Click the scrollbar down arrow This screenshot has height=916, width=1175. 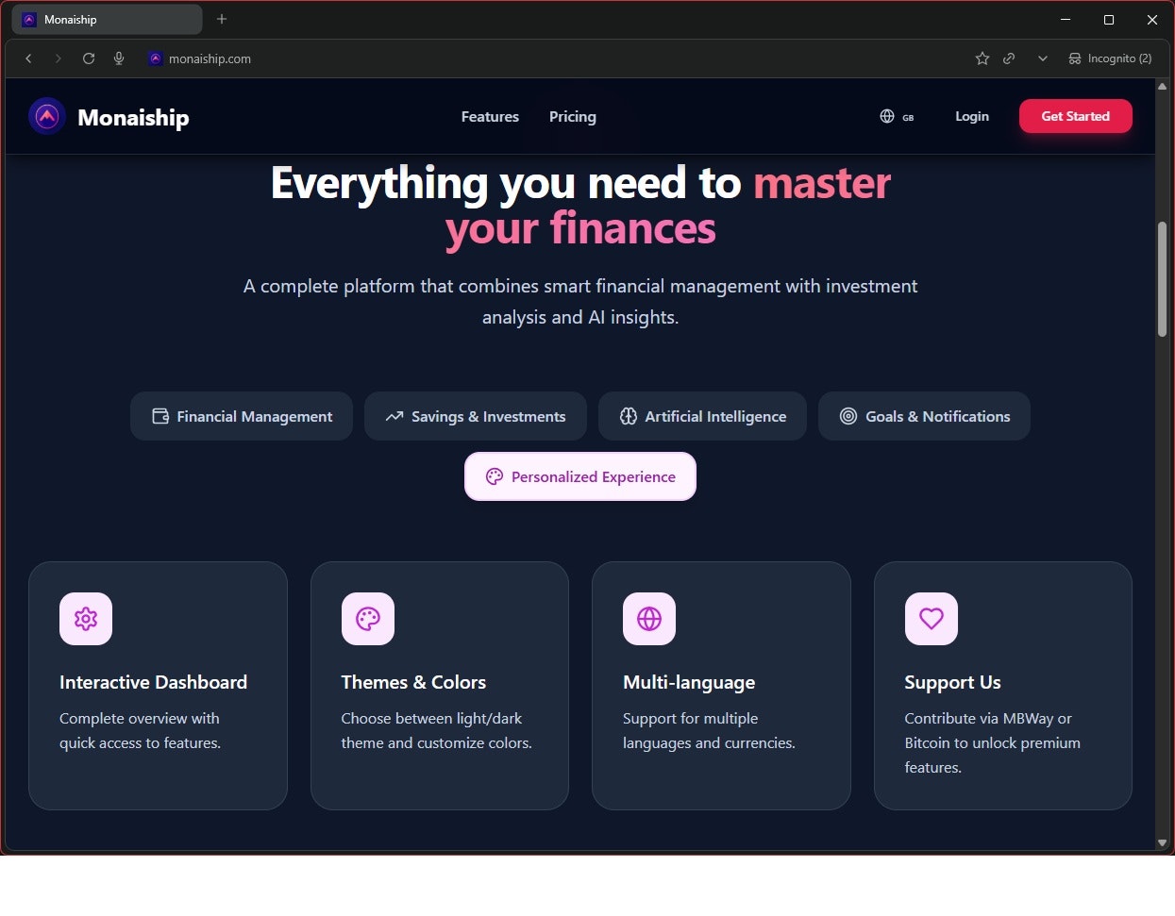(x=1163, y=842)
